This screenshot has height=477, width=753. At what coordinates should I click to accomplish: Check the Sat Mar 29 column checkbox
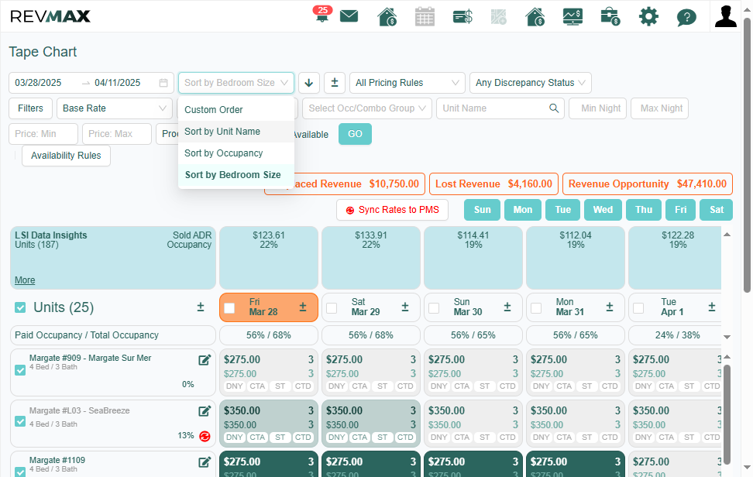click(x=332, y=308)
